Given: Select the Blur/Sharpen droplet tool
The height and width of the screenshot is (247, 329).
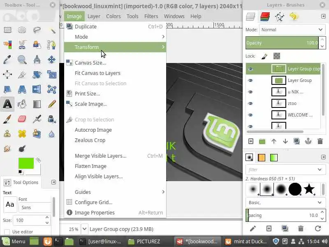Looking at the screenshot, I should click(52, 134).
